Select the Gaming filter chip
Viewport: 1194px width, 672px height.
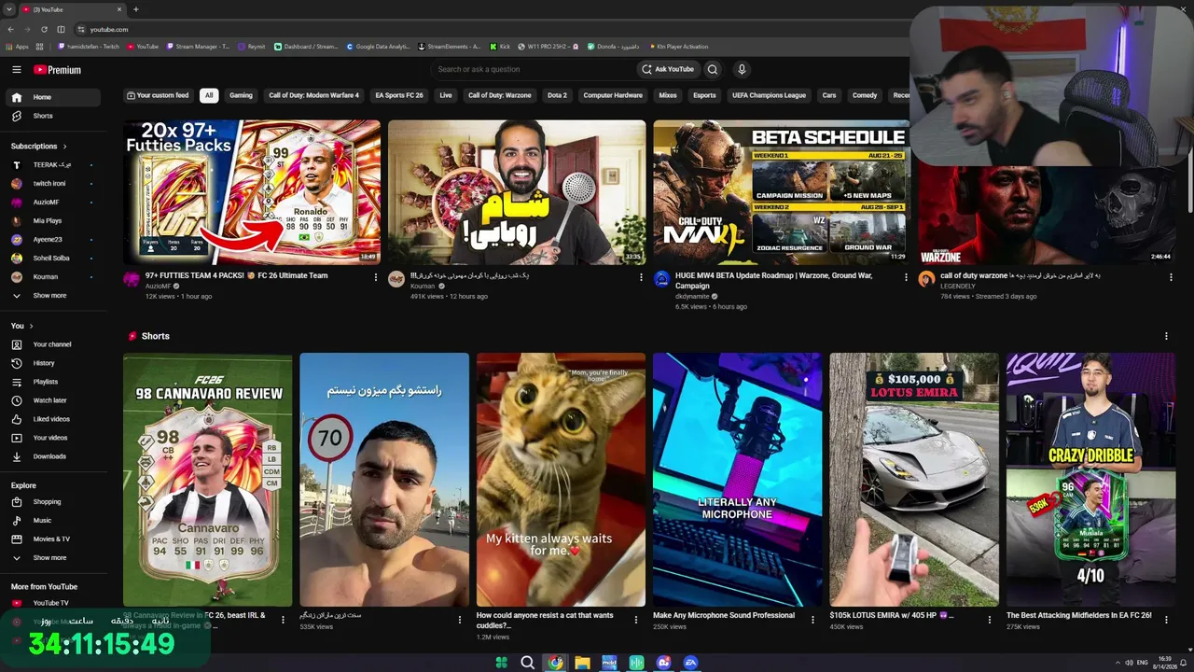[241, 95]
